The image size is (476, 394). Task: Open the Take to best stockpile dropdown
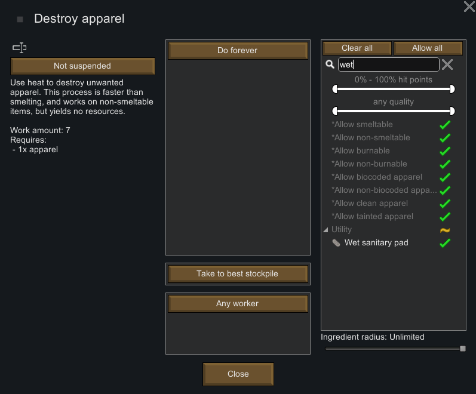(238, 274)
